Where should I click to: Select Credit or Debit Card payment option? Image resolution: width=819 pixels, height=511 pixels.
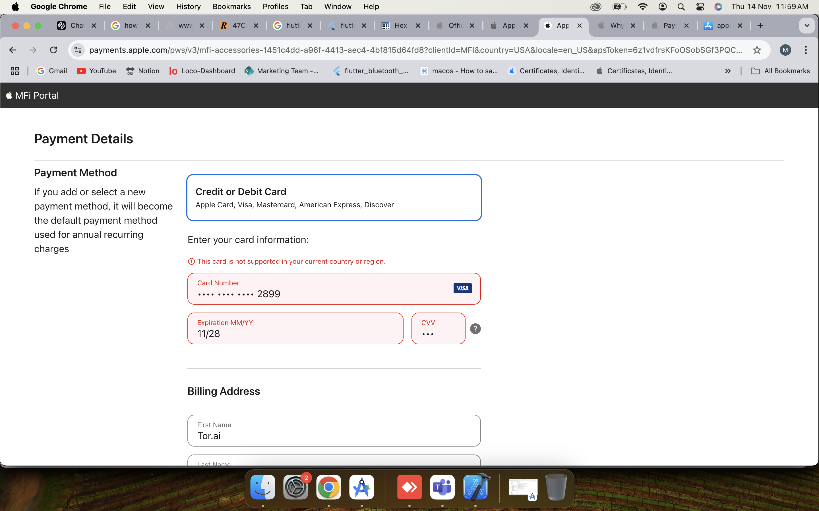click(334, 198)
